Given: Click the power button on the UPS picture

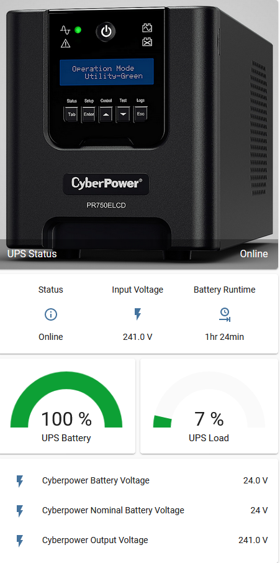Looking at the screenshot, I should pyautogui.click(x=106, y=32).
